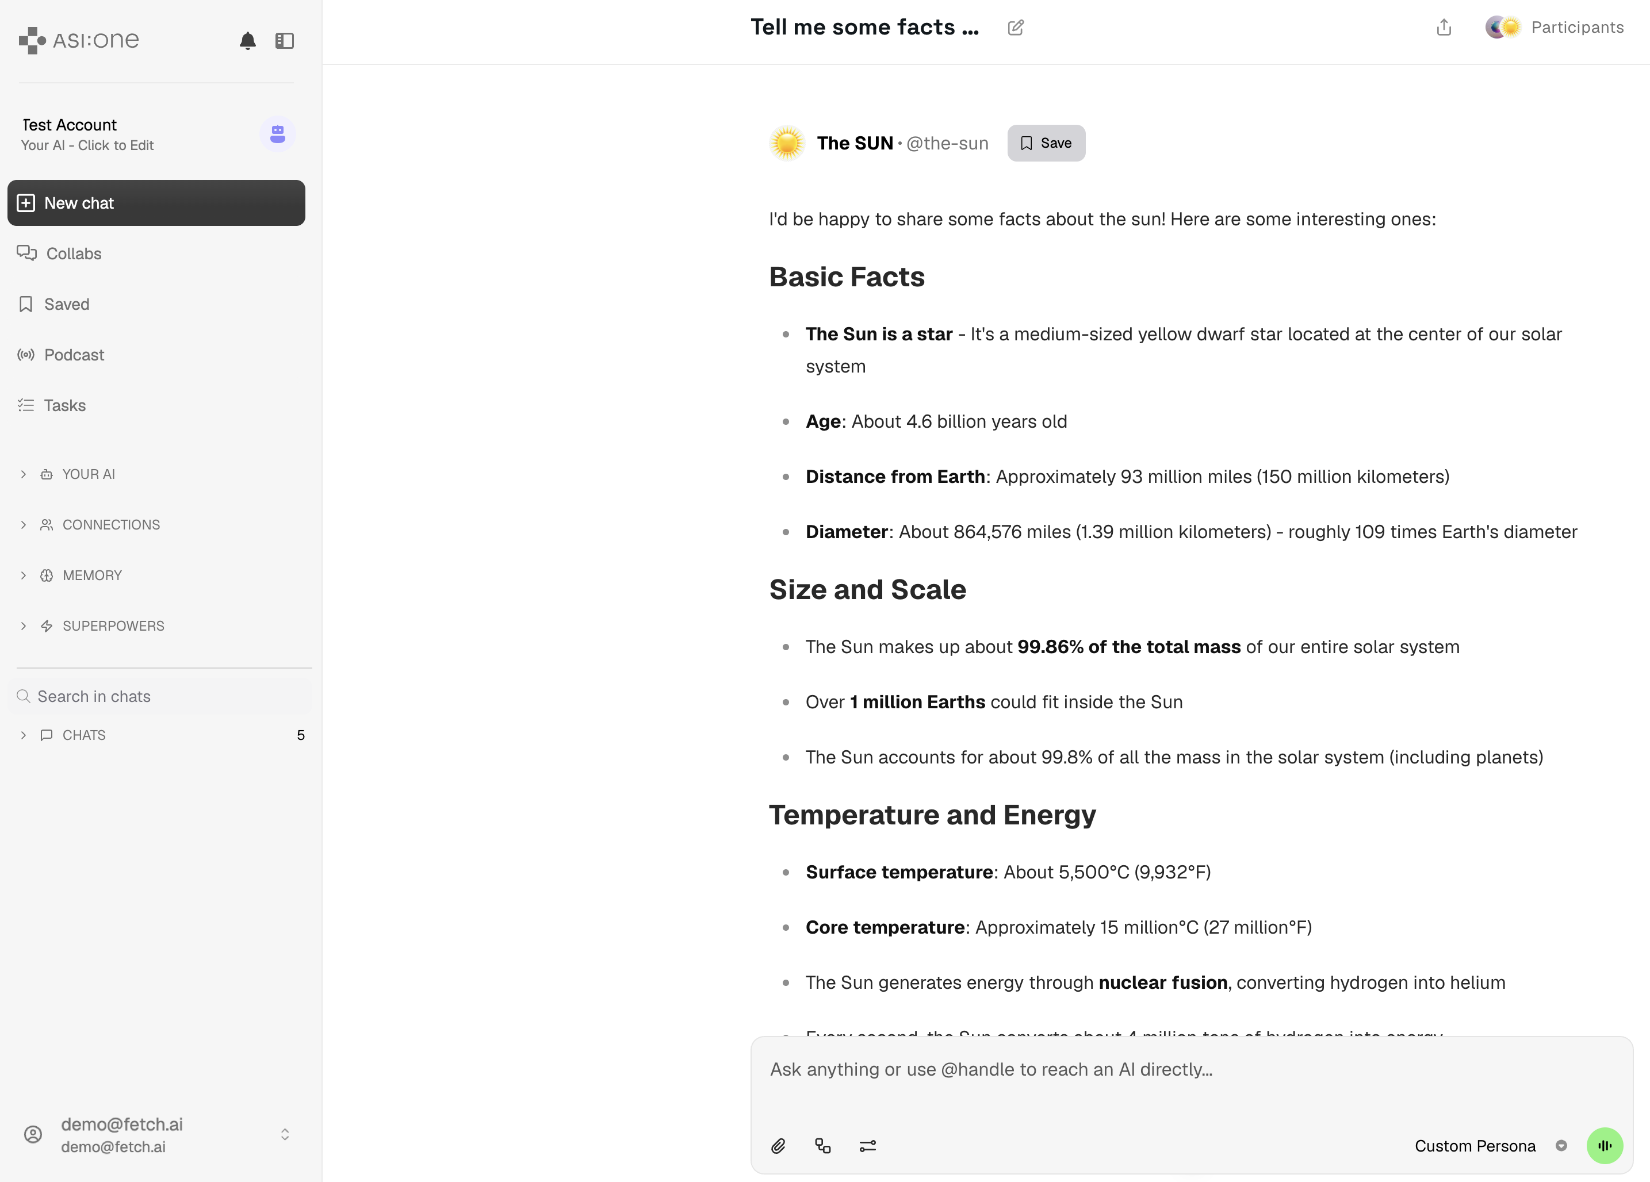This screenshot has width=1650, height=1182.
Task: Click the share conversation icon
Action: [x=1444, y=28]
